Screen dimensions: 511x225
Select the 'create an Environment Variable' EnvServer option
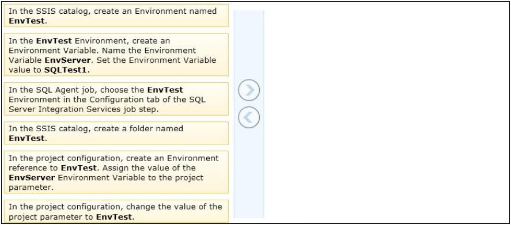116,55
